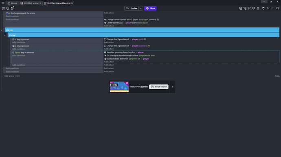Close the Untitled scene tab
This screenshot has height=157, width=281.
tap(40, 3)
